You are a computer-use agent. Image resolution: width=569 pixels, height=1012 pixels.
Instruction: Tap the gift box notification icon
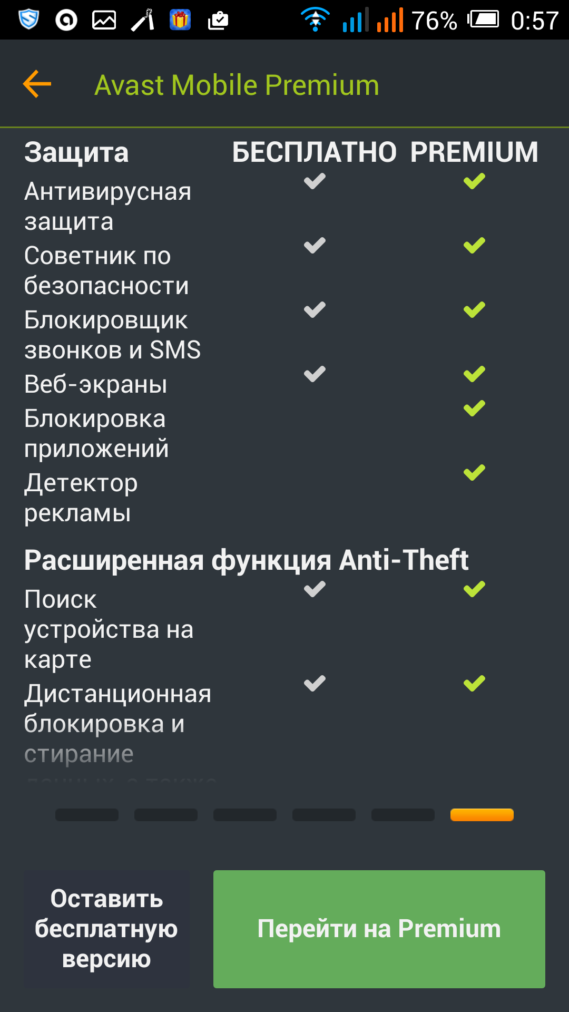coord(180,20)
